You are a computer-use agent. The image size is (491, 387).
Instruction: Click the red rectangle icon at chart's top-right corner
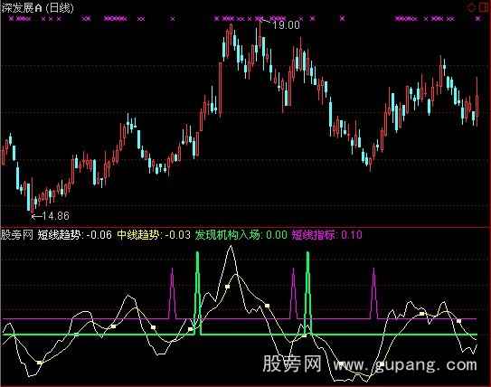click(485, 7)
